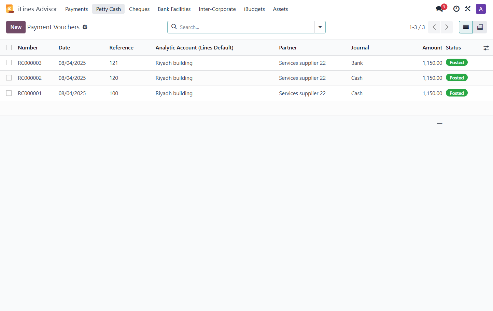Select the RC000003 row checkbox

(9, 62)
